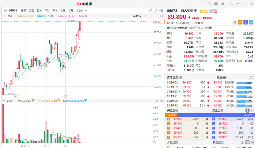Click the blue Sell (卖) button
This screenshot has height=148, width=255.
(x=245, y=22)
